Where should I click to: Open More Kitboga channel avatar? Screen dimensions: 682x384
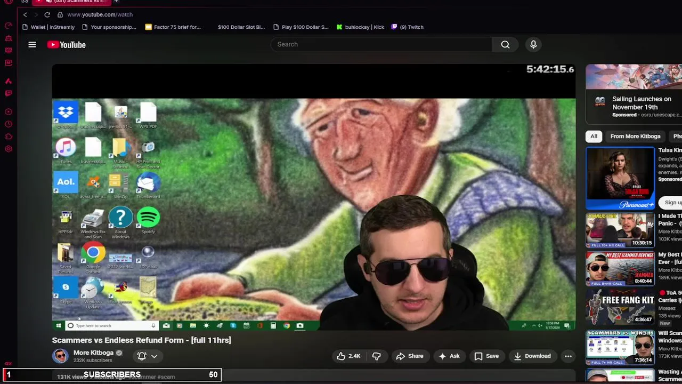(x=60, y=356)
